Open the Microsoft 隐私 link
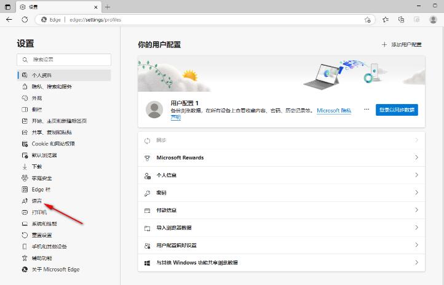 click(334, 110)
